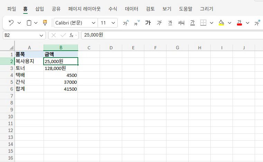Switch to the 페이지 레이아웃 tab
Viewport: 263px width, 162px height.
tap(84, 9)
